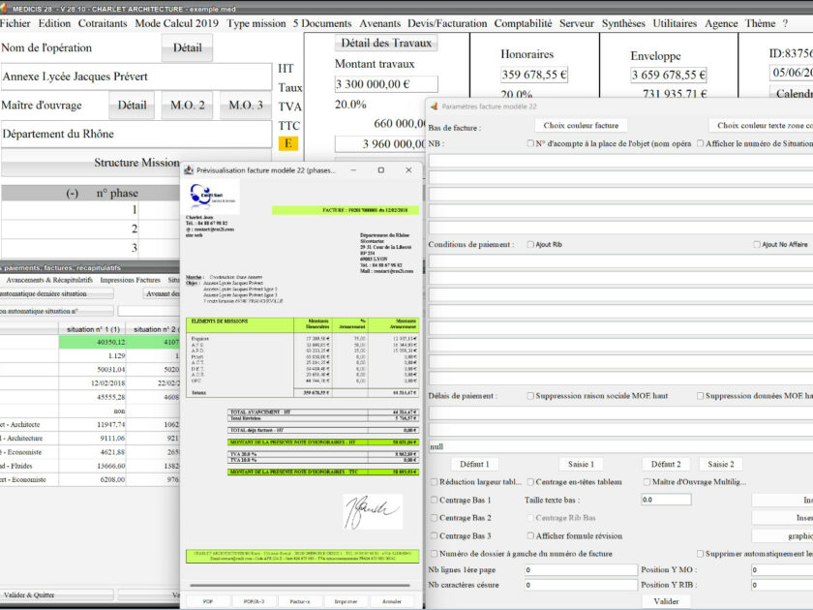Click the horizontal scrollbar in the invoice preview
This screenshot has width=813, height=610.
click(300, 585)
